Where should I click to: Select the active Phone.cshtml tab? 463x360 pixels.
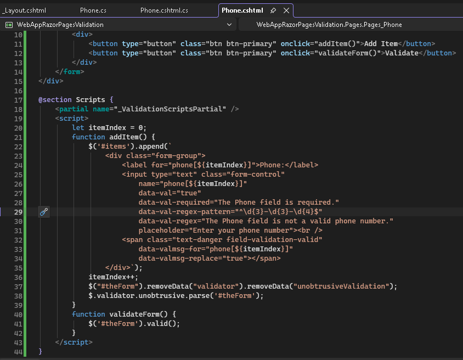[242, 10]
